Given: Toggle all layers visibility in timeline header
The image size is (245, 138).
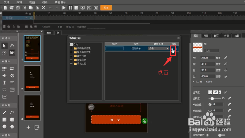Looking at the screenshot, I should 26,13.
